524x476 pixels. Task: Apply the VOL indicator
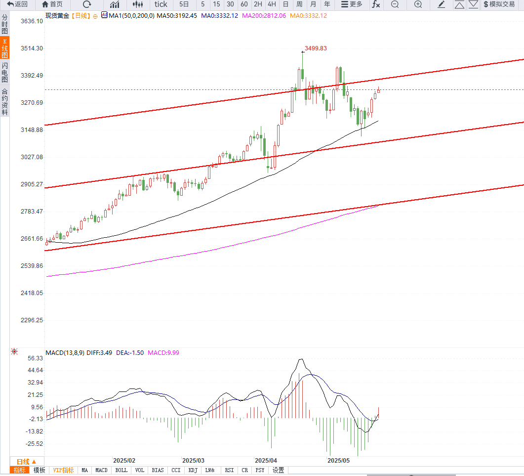(x=140, y=470)
